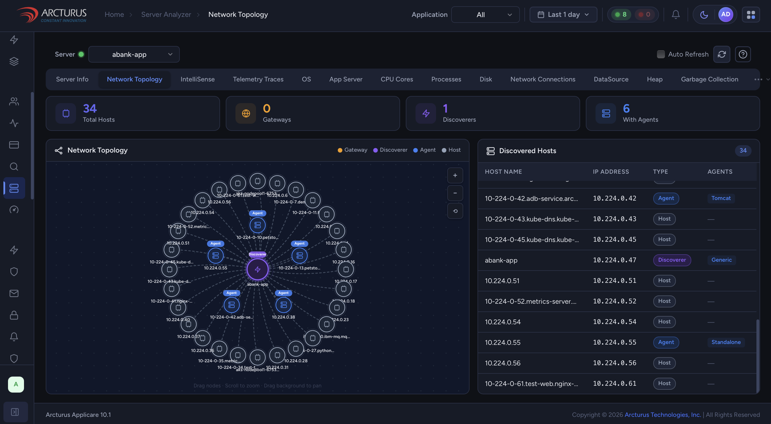Open the lock sidebar icon
The image size is (771, 424).
click(x=14, y=315)
